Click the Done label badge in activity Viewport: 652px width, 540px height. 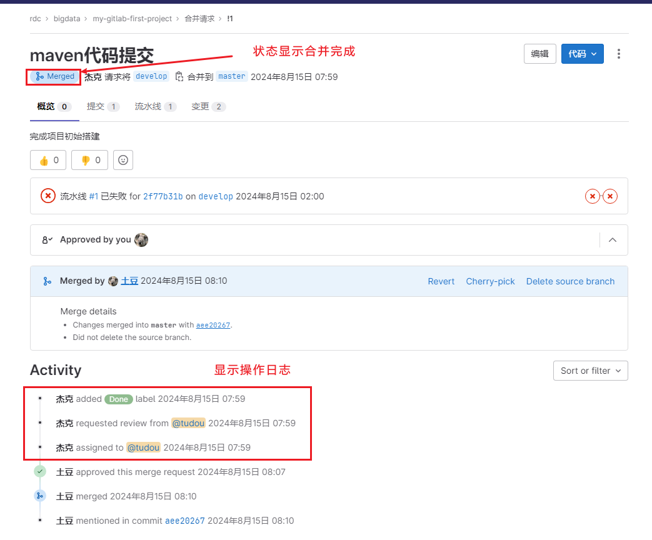(119, 399)
